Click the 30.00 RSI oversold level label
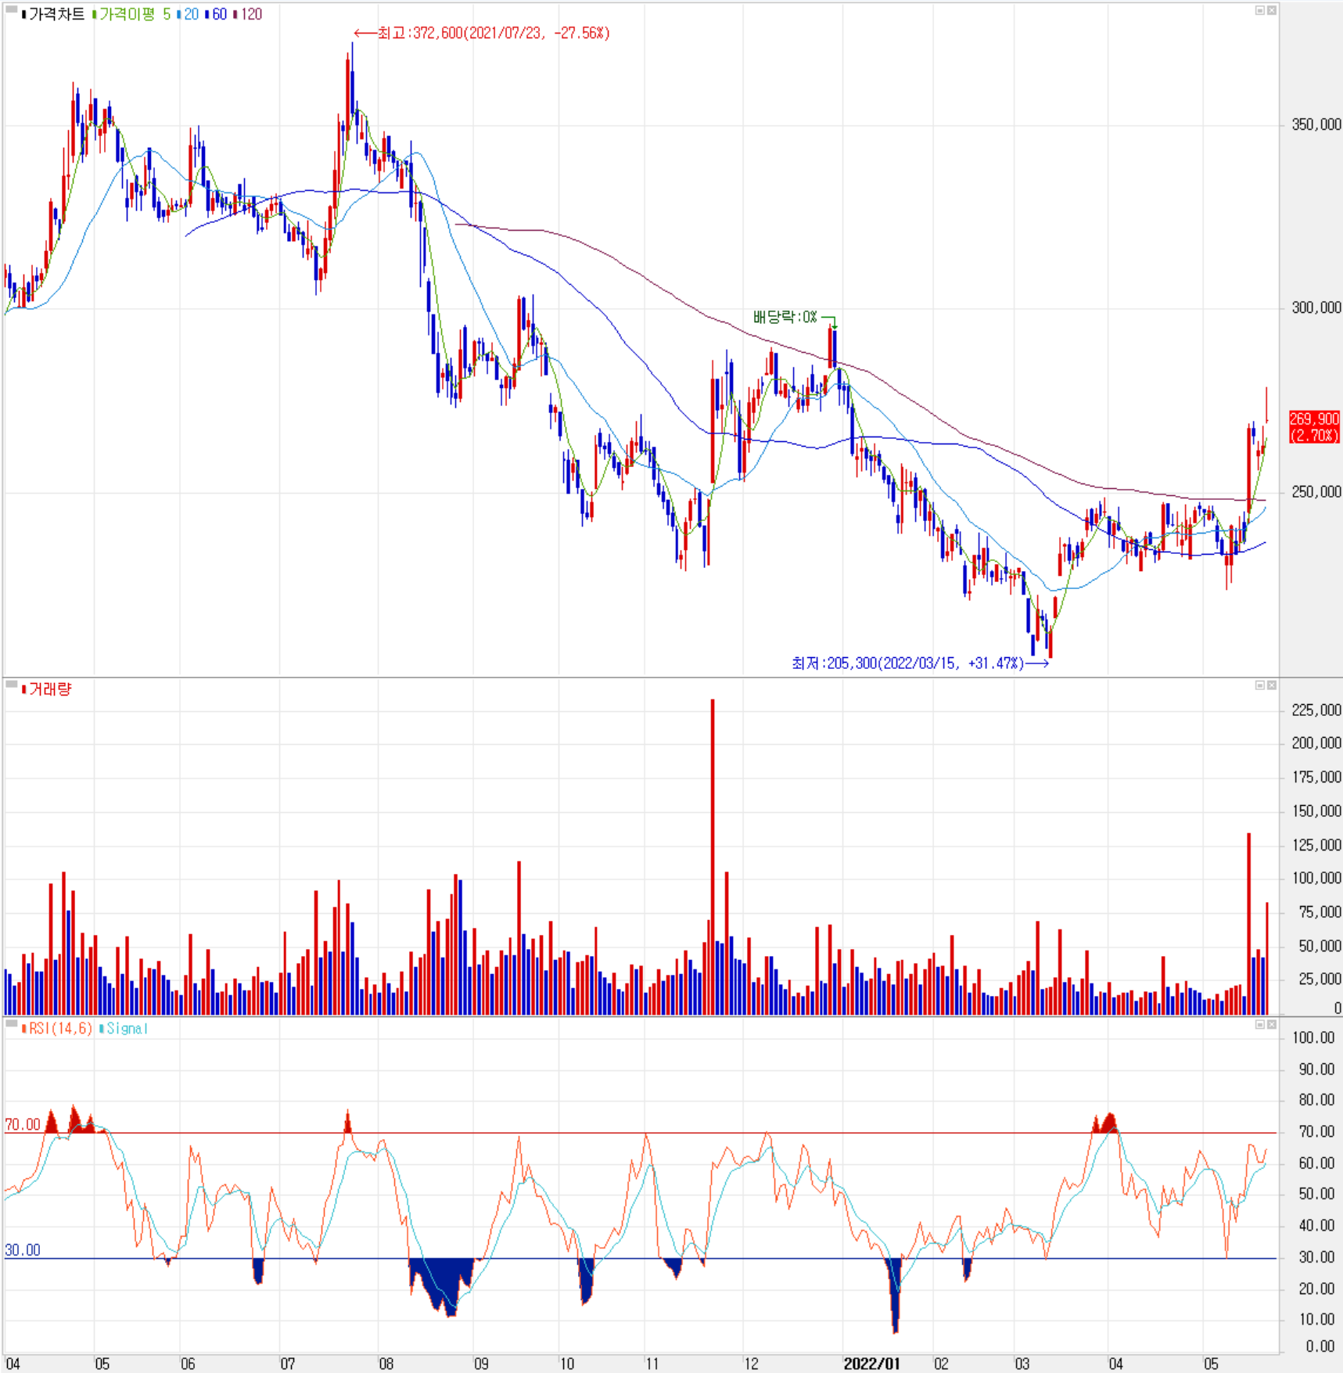Image resolution: width=1343 pixels, height=1373 pixels. 23,1250
